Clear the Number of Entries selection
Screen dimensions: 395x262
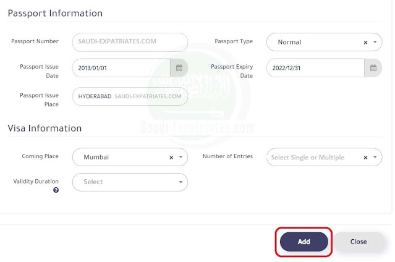(x=365, y=158)
